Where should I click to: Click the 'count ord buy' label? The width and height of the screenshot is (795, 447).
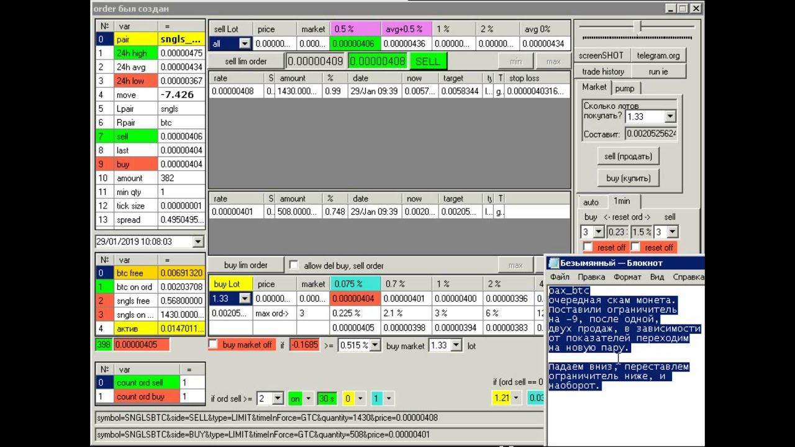(x=147, y=397)
